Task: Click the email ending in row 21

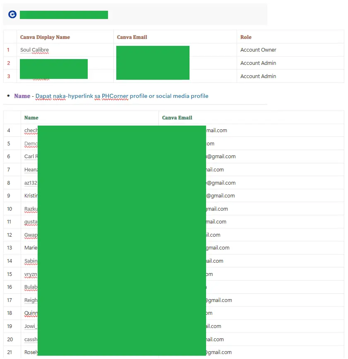Action: pos(219,352)
